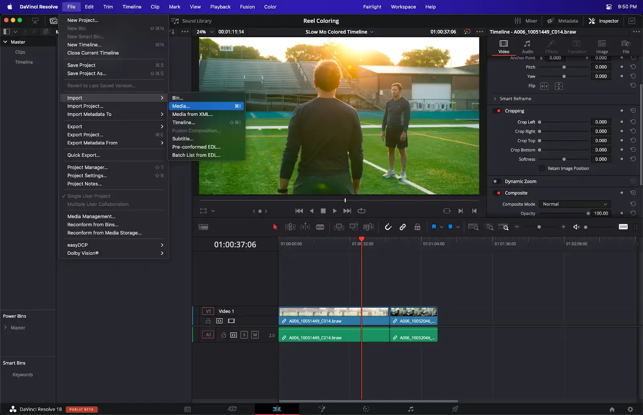Open the viewer zoom 24% dropdown
This screenshot has height=415, width=643.
(x=205, y=32)
